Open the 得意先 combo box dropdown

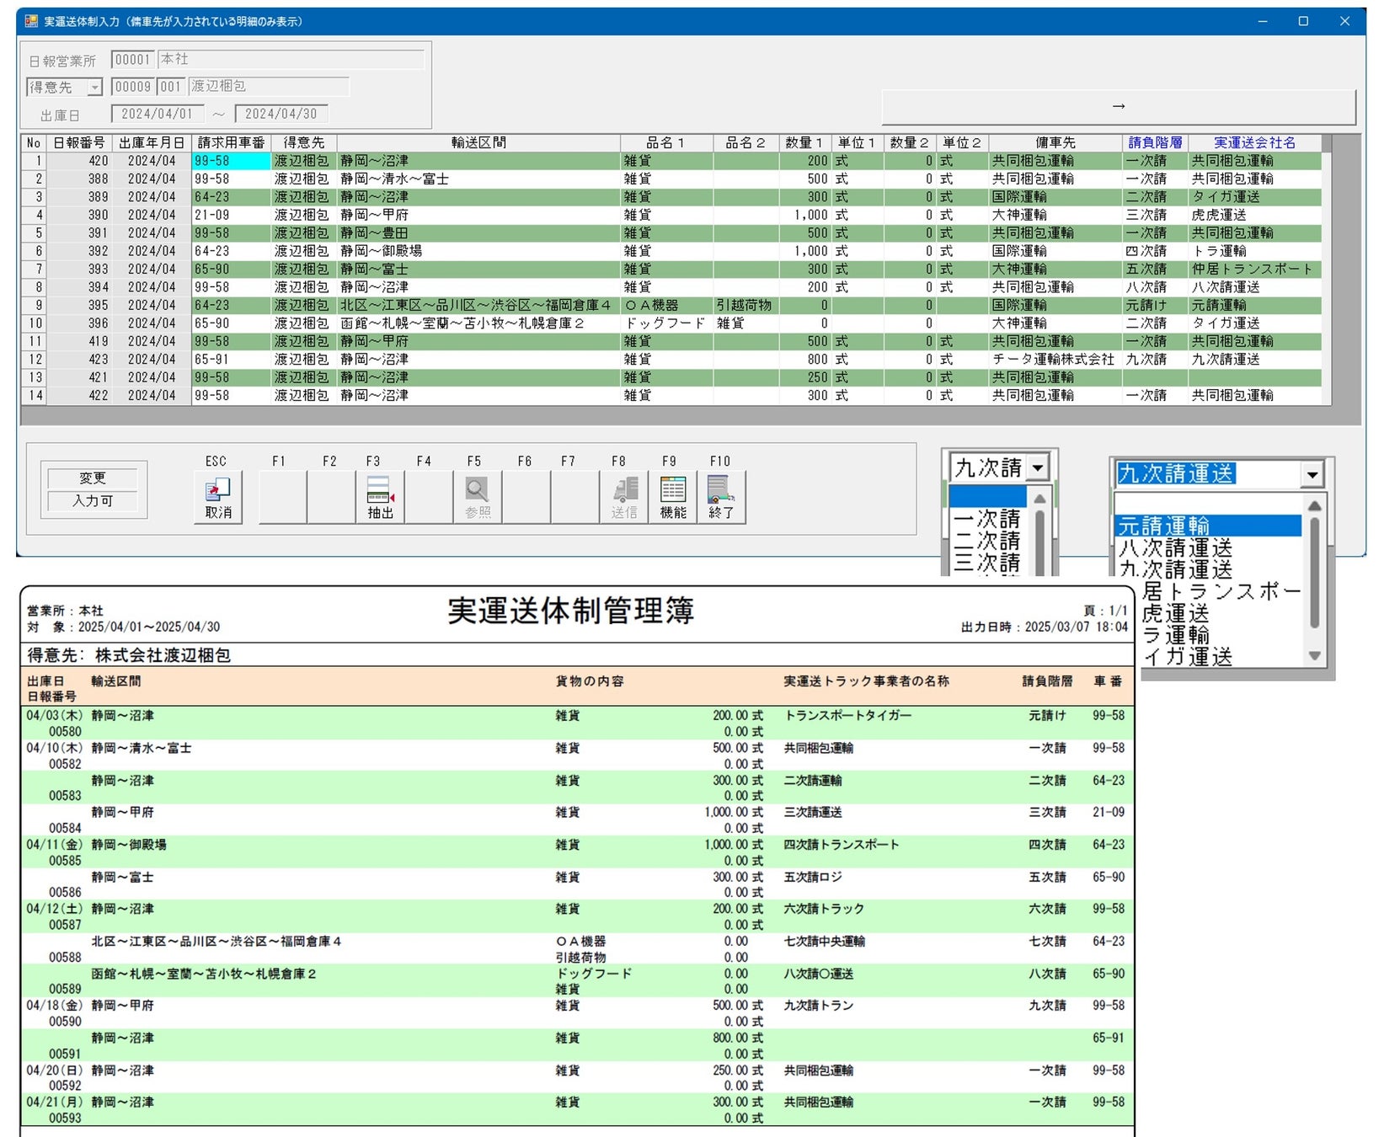pos(95,87)
